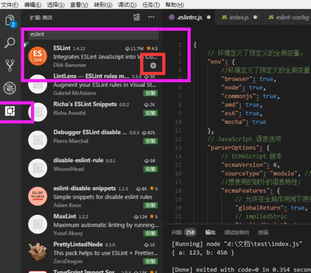This screenshot has height=273, width=311.
Task: Click the "sourceType" key in editor
Action: coord(242,173)
